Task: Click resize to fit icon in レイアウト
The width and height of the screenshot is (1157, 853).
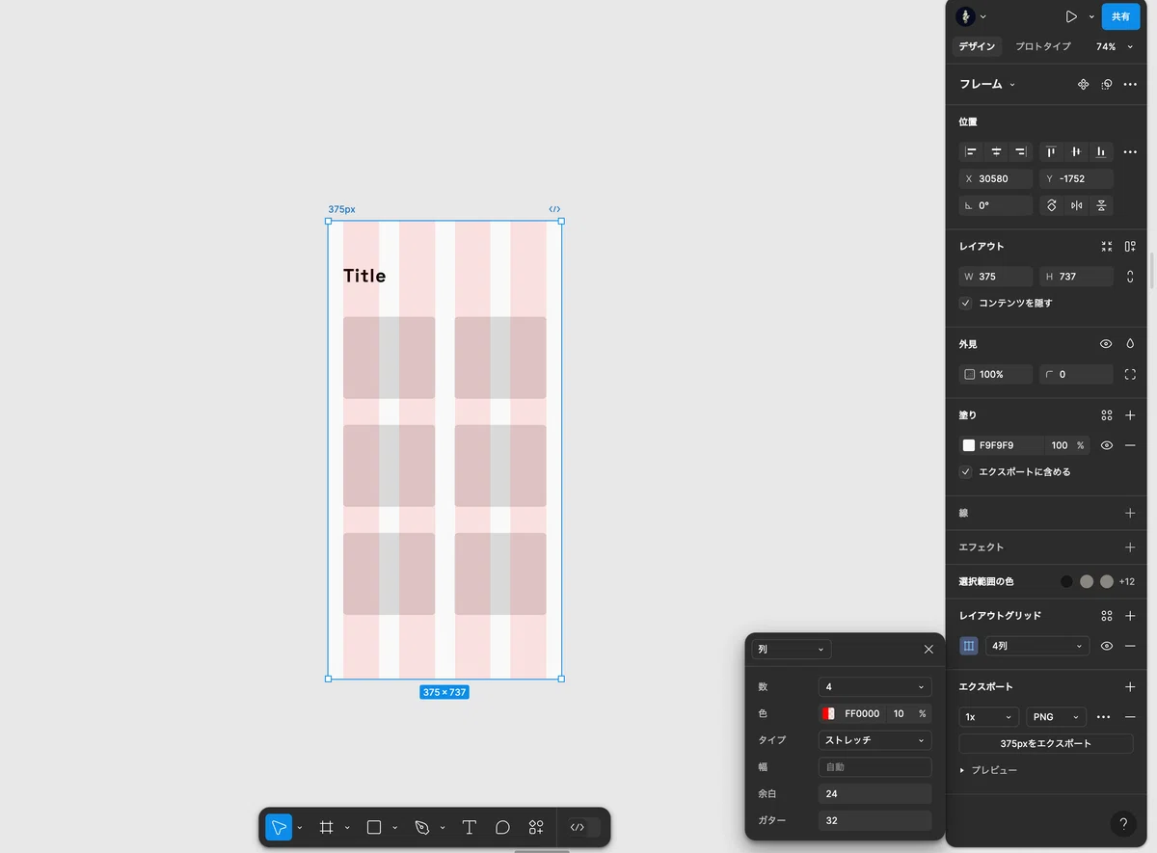Action: pyautogui.click(x=1106, y=247)
